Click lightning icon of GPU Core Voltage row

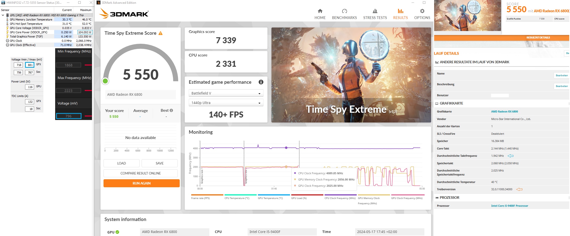click(8, 28)
